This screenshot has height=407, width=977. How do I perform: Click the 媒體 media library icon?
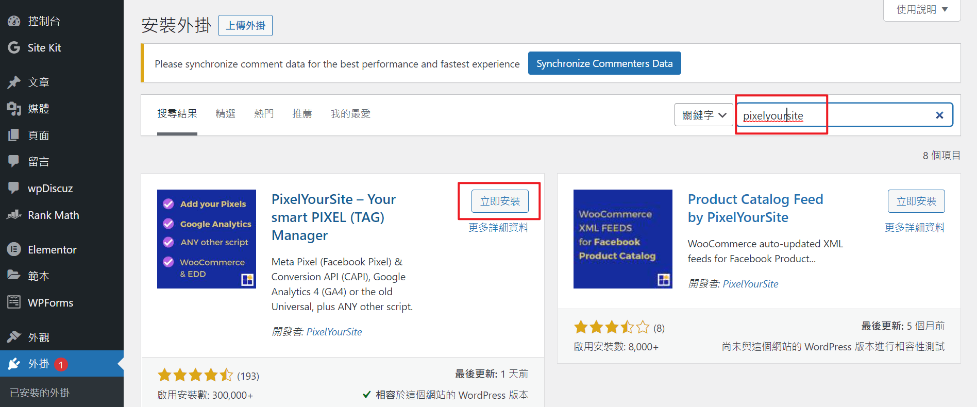(x=14, y=109)
